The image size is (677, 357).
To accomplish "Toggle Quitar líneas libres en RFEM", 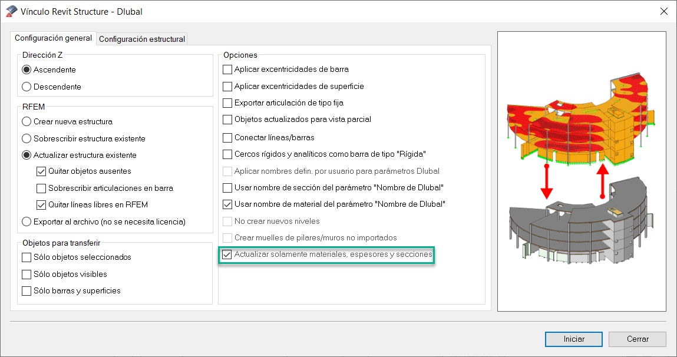I will (41, 205).
